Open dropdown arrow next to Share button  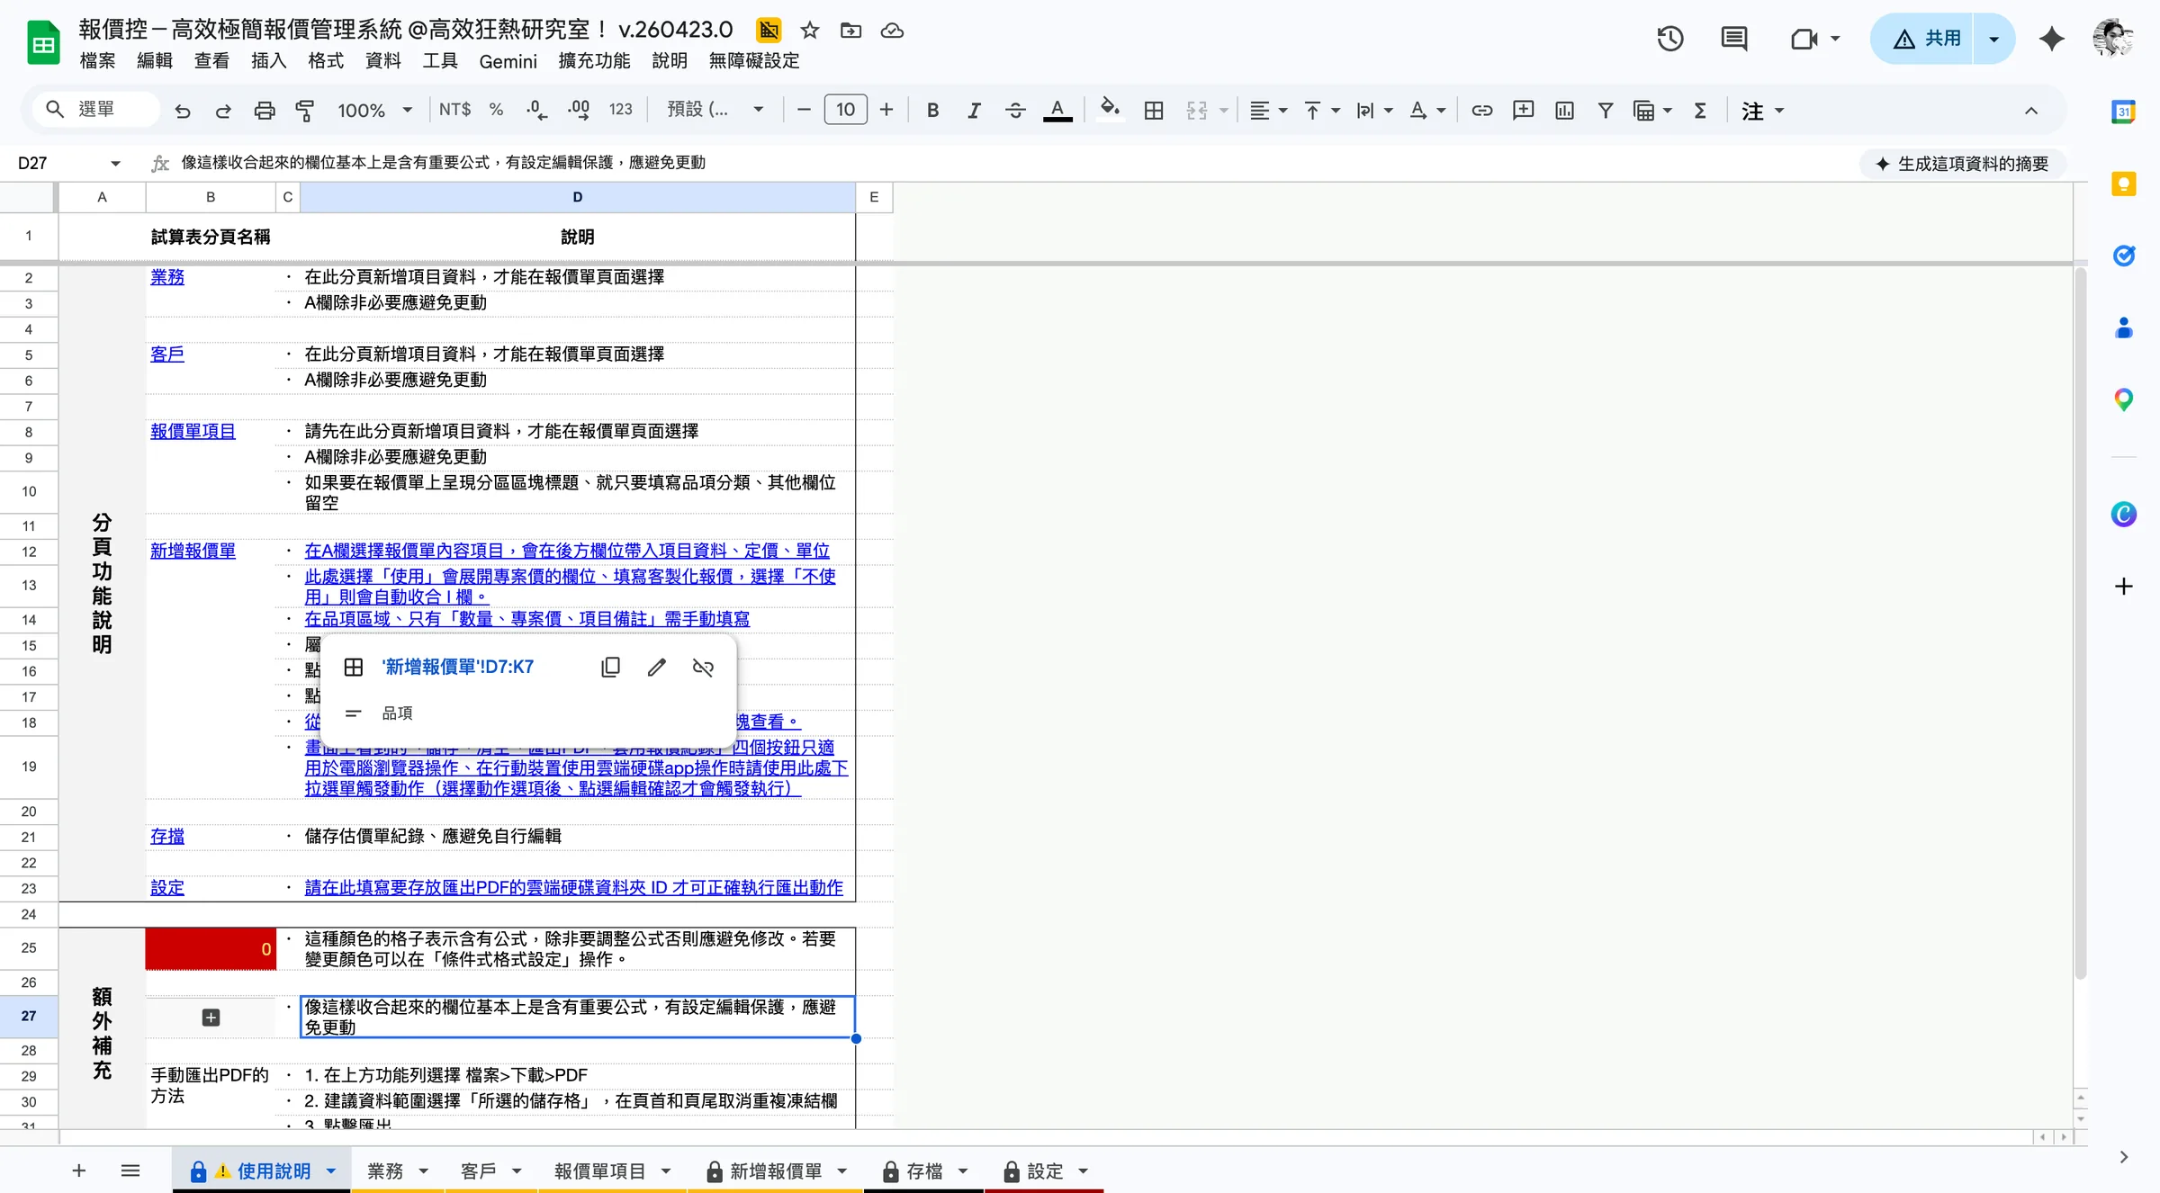[1993, 39]
